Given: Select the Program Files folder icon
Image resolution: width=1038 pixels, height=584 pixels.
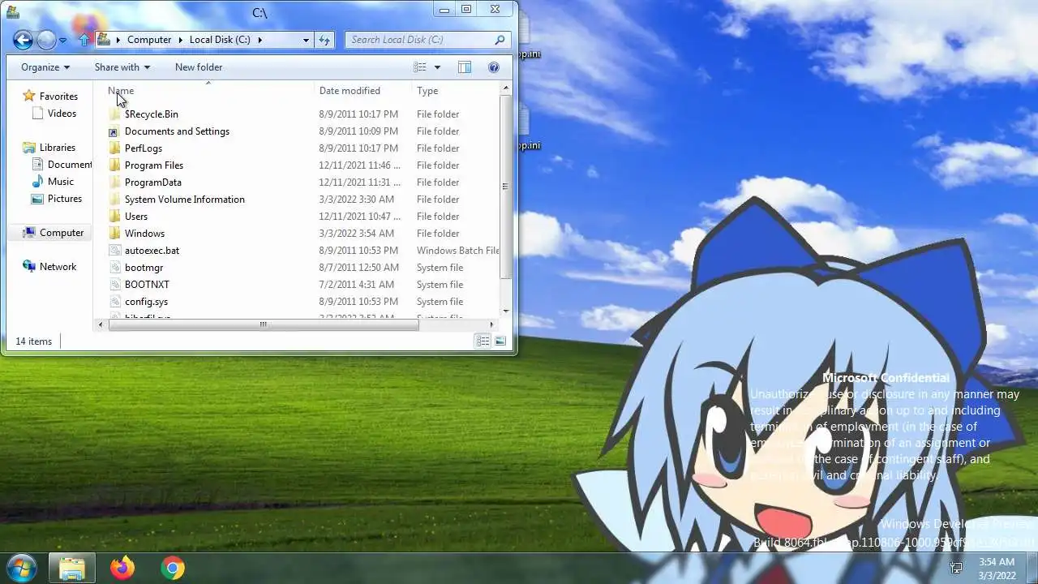Looking at the screenshot, I should coord(114,165).
